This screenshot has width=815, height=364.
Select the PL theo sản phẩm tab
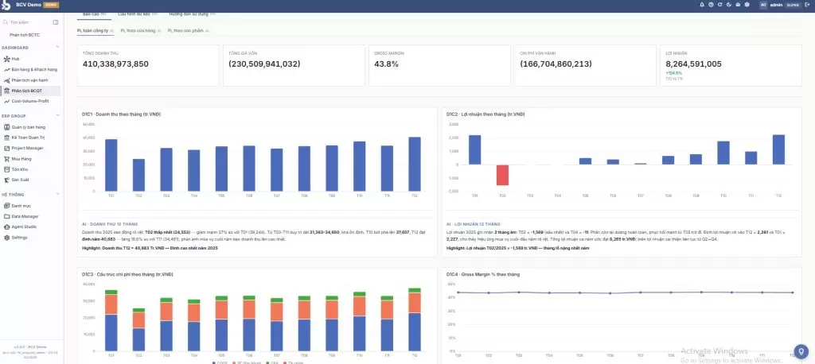point(188,31)
